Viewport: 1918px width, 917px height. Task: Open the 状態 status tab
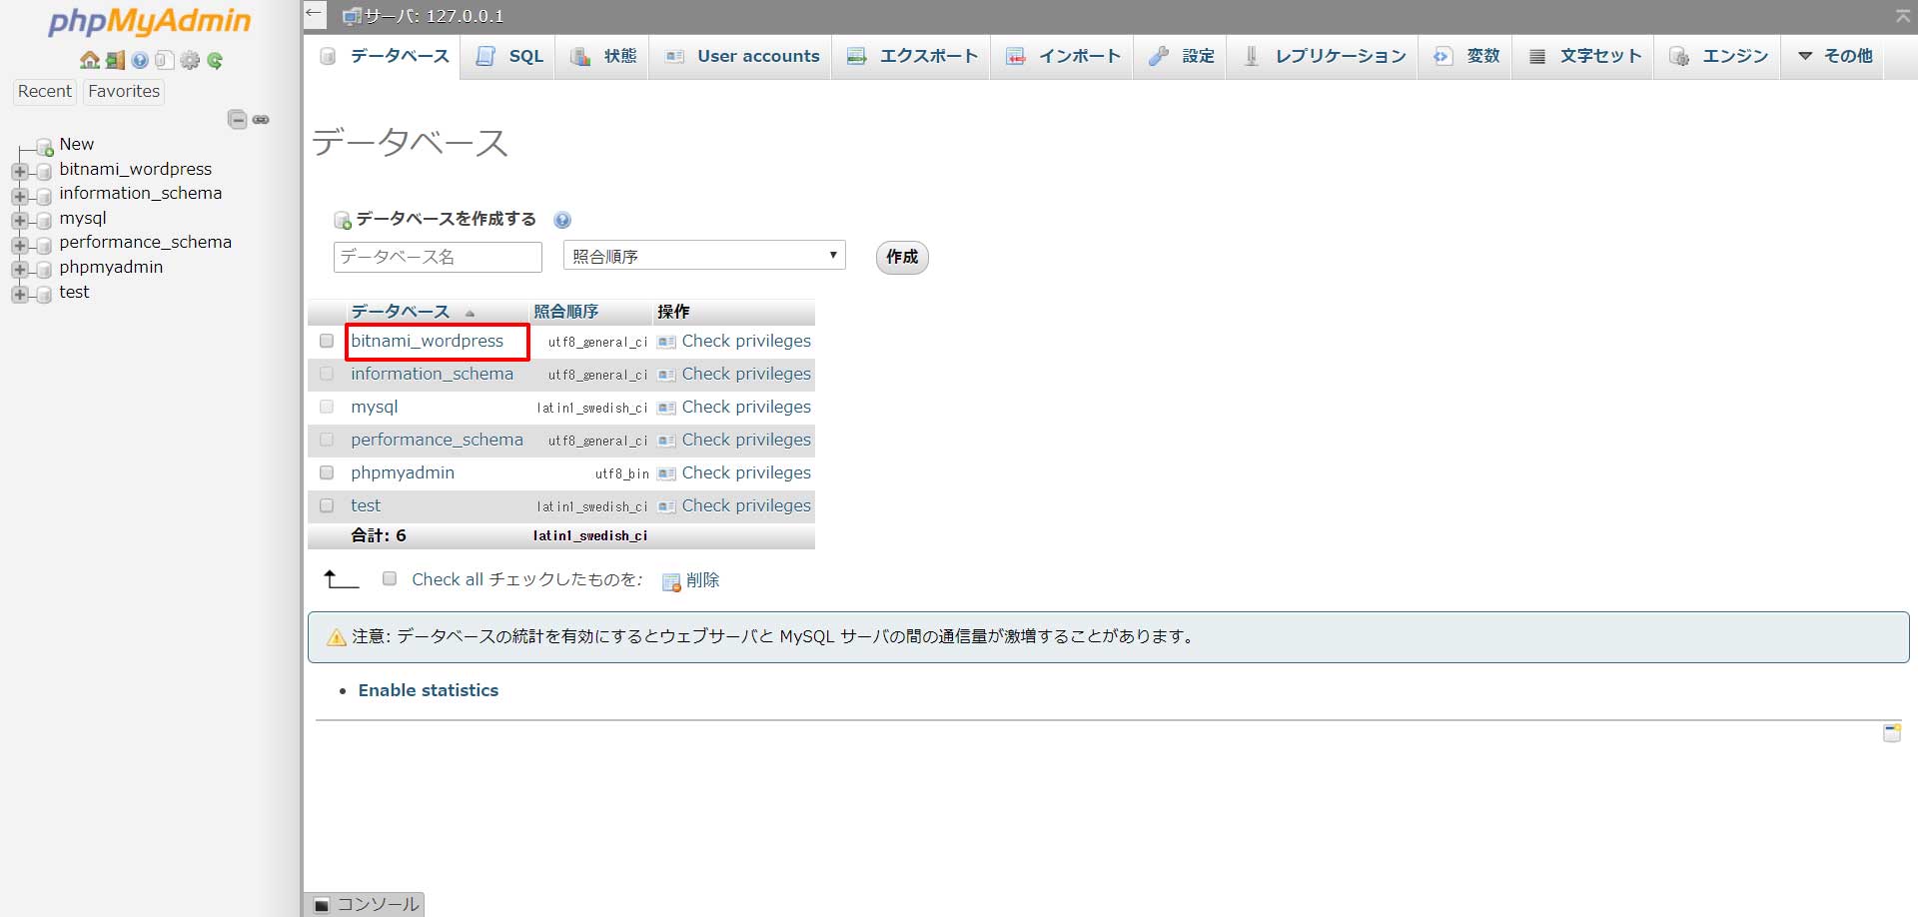coord(603,56)
